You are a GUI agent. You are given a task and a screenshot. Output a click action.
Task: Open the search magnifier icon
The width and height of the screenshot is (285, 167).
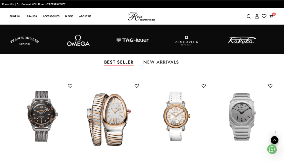pyautogui.click(x=249, y=16)
